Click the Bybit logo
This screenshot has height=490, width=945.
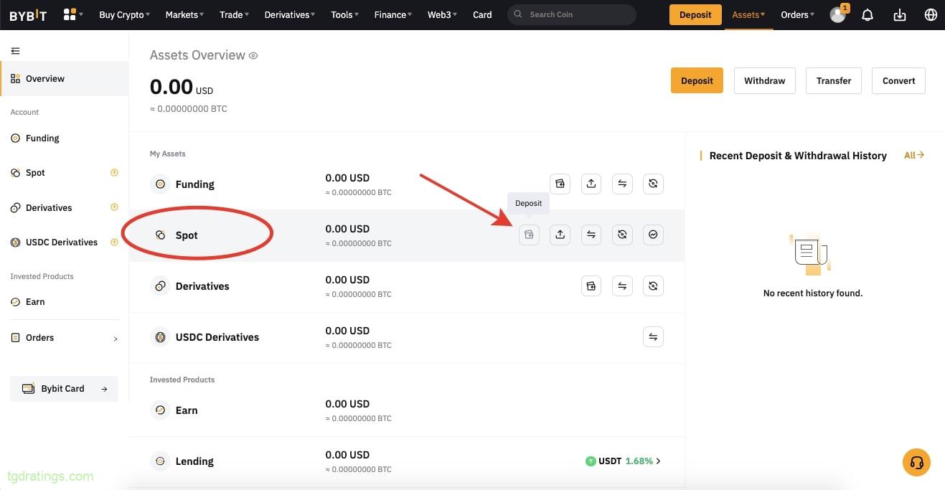pos(28,14)
